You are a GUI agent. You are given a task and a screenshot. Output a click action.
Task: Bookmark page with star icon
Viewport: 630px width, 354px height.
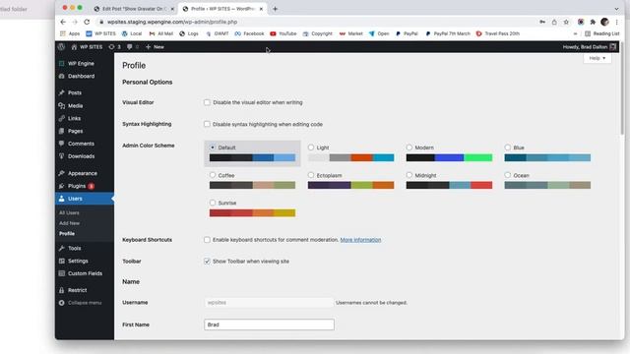566,22
